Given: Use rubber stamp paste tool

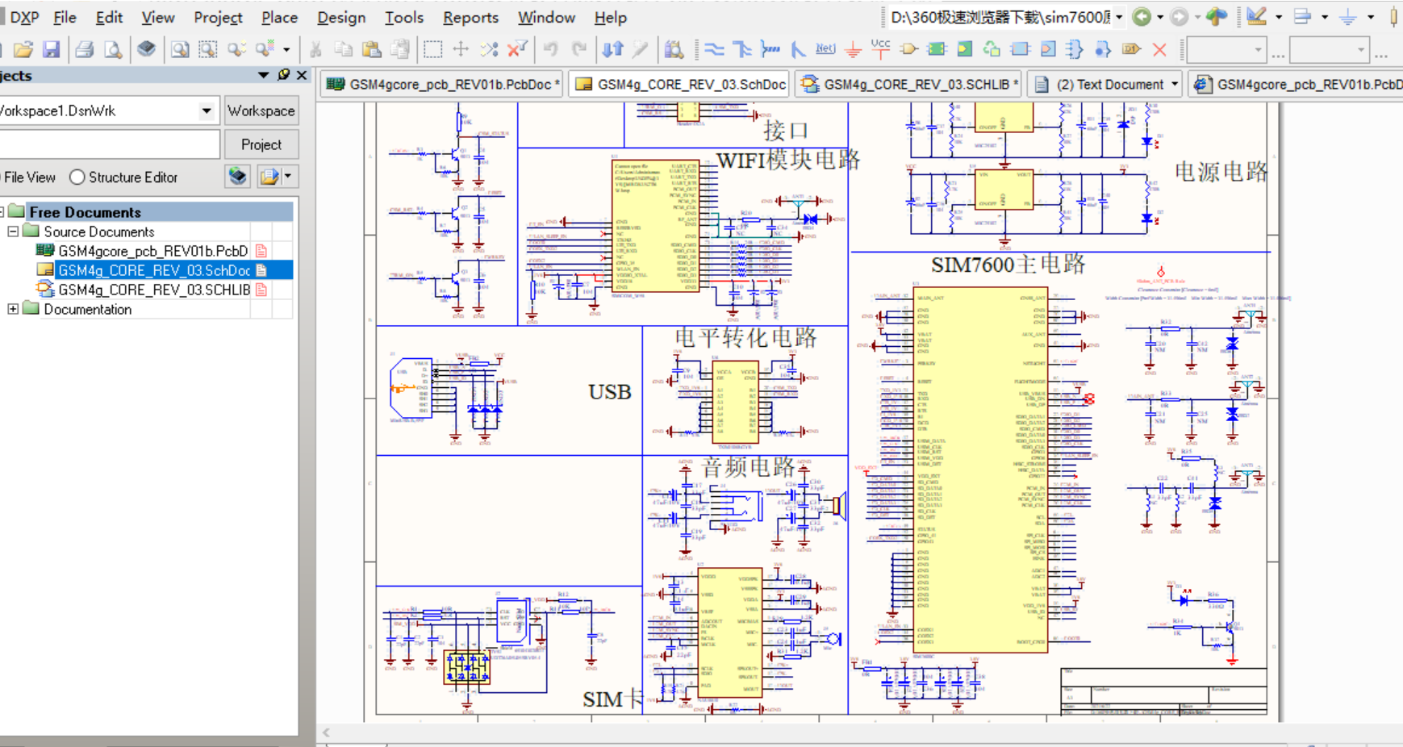Looking at the screenshot, I should pyautogui.click(x=400, y=50).
